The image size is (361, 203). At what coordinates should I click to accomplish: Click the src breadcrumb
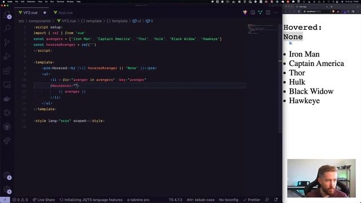pos(21,21)
